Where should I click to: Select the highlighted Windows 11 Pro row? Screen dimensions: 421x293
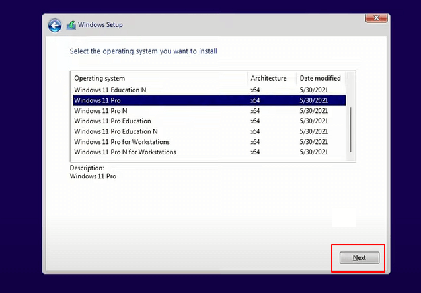pos(209,100)
